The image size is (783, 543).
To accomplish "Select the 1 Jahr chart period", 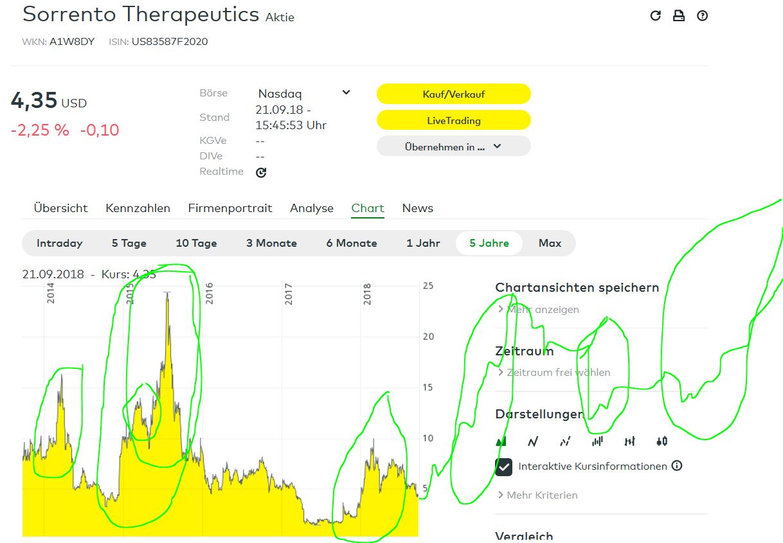I will click(x=424, y=243).
